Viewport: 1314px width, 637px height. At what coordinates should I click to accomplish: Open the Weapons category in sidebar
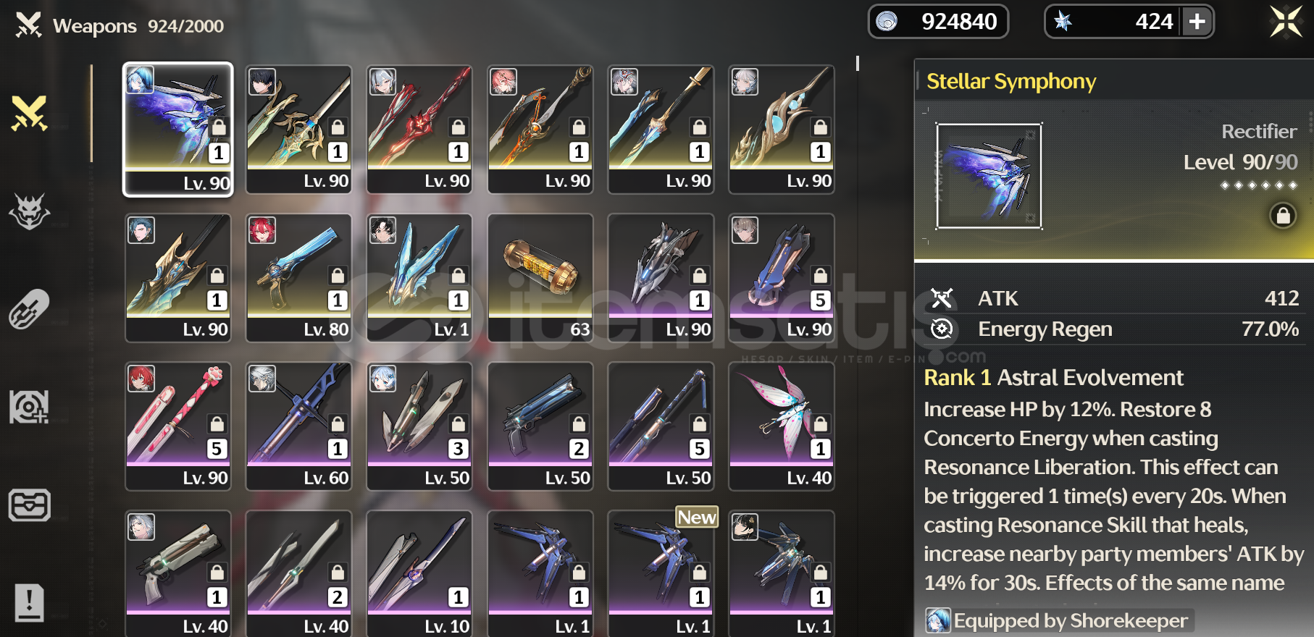29,114
